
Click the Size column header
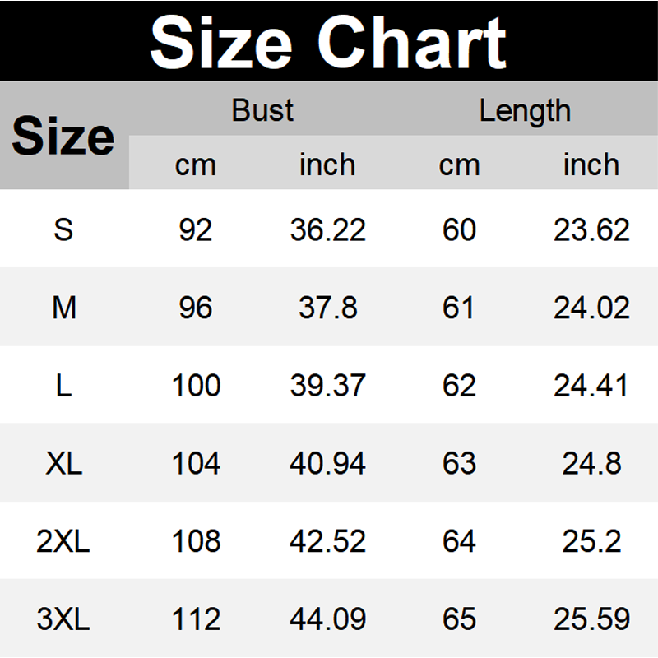coord(63,136)
